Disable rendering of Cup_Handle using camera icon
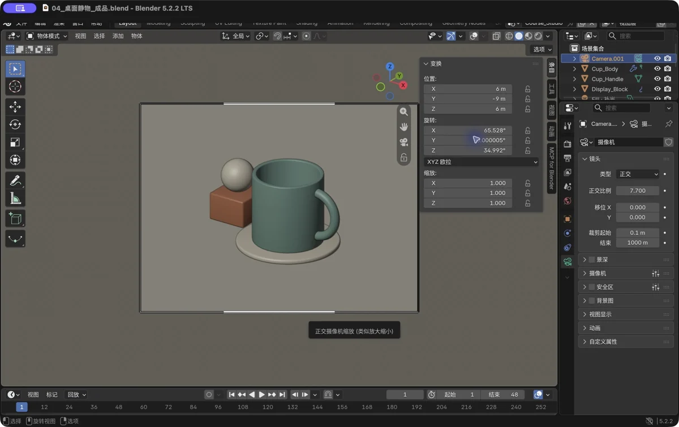Viewport: 679px width, 427px height. coord(668,79)
